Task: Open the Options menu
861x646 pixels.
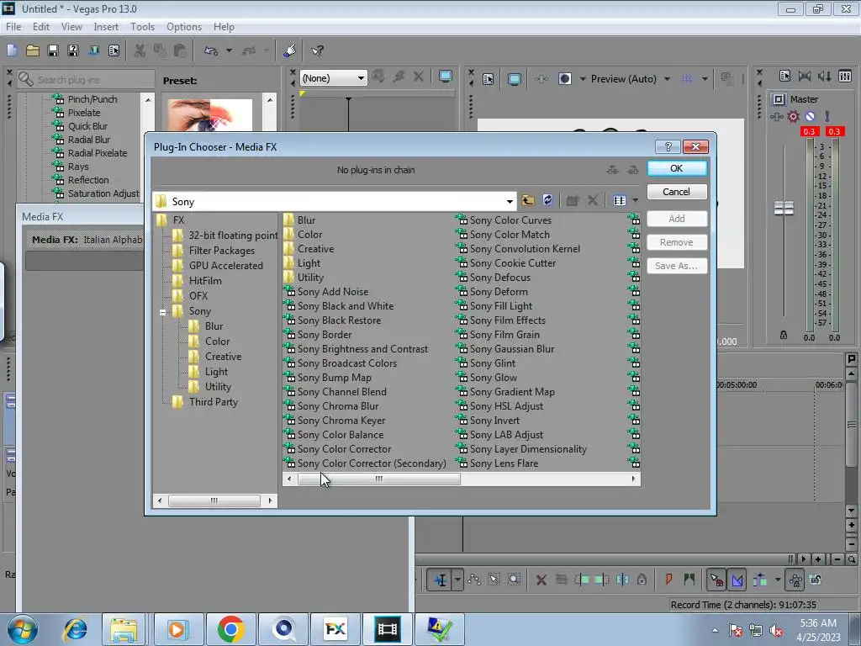Action: [x=184, y=26]
